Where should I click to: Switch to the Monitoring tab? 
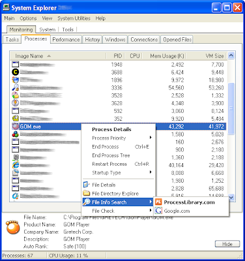point(21,29)
